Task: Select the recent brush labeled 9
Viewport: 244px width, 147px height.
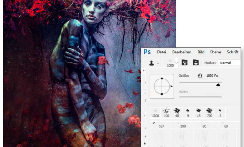Action: coord(188,113)
